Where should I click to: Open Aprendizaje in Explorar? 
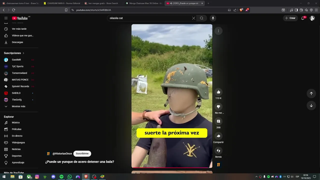tap(19, 162)
